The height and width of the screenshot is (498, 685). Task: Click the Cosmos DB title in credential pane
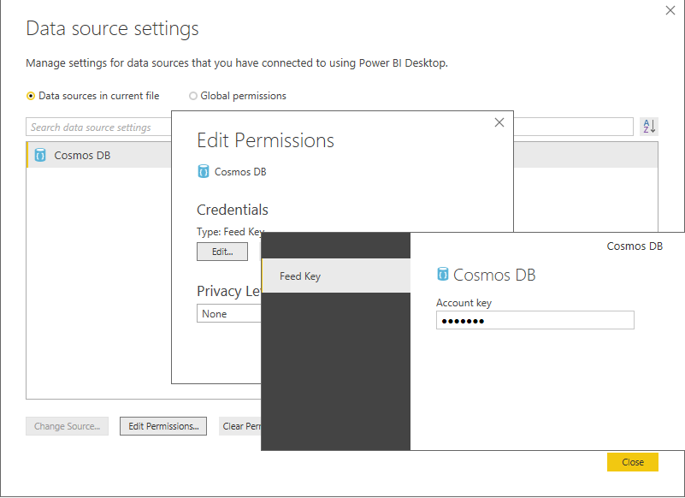[494, 275]
